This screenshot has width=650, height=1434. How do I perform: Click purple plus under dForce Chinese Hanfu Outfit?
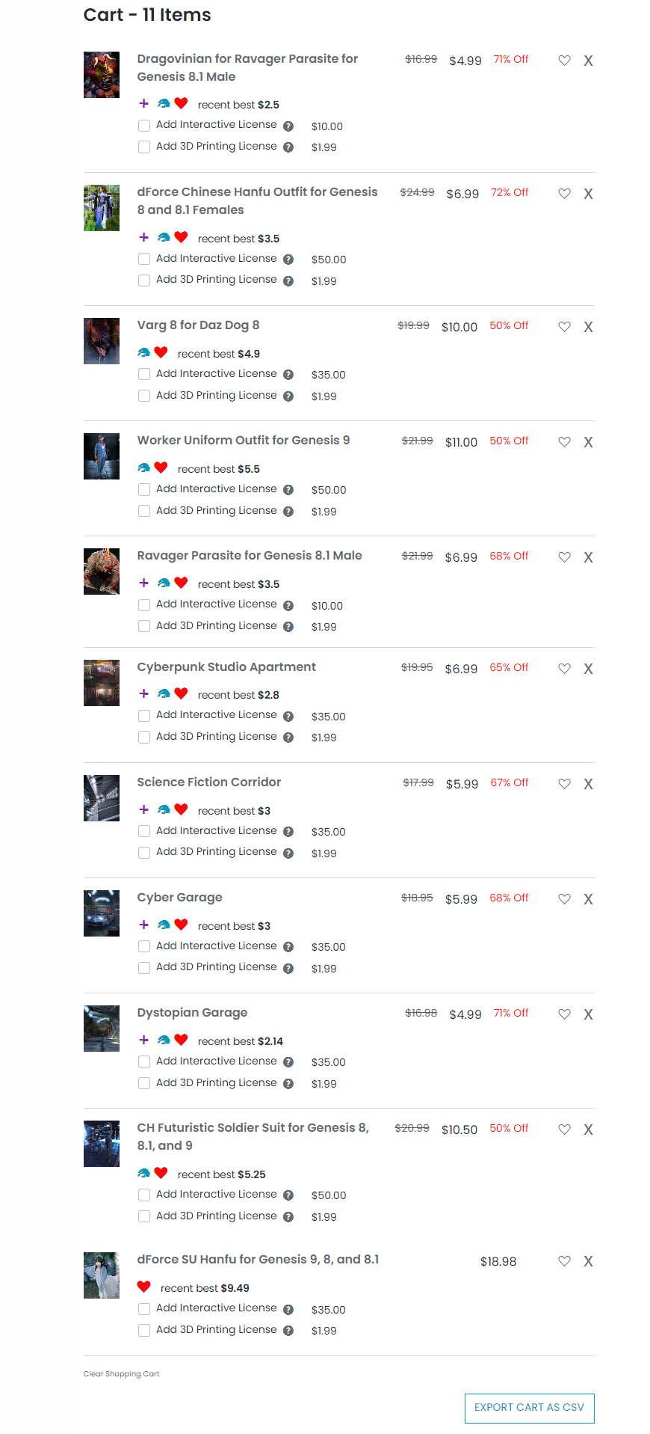pos(144,237)
